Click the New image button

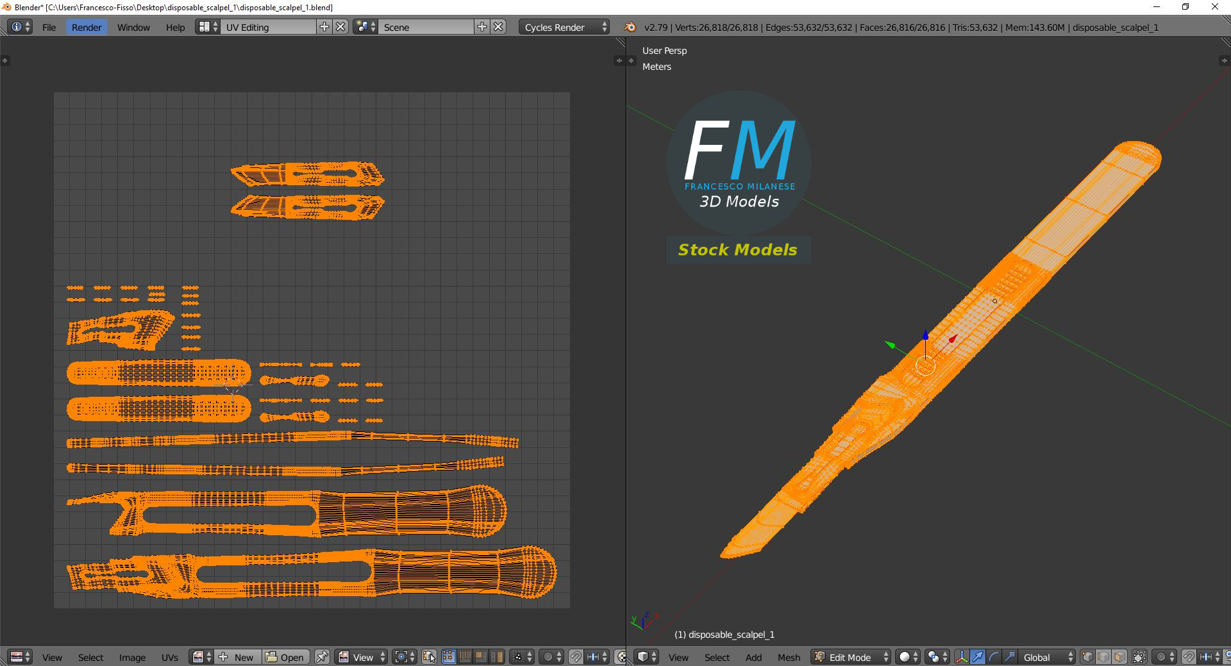[238, 657]
